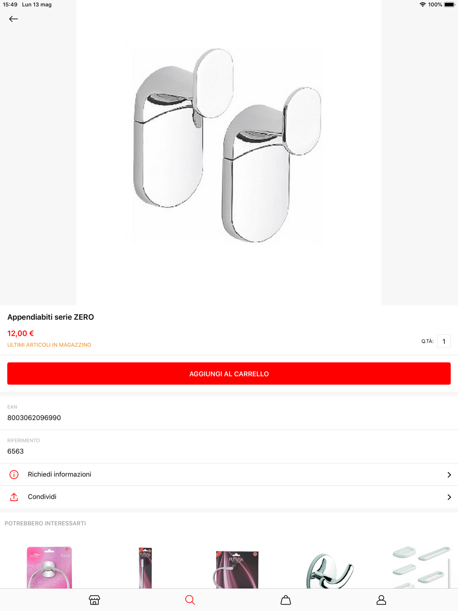The width and height of the screenshot is (458, 611).
Task: Open the shop home tab icon
Action: [94, 600]
